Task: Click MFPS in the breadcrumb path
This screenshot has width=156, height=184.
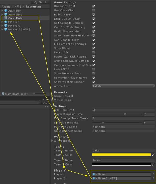Action: pyautogui.click(x=17, y=7)
